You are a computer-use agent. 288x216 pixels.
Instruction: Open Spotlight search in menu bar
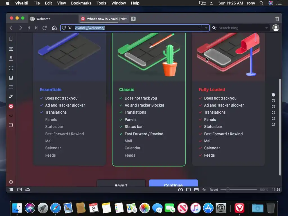[x=262, y=3]
